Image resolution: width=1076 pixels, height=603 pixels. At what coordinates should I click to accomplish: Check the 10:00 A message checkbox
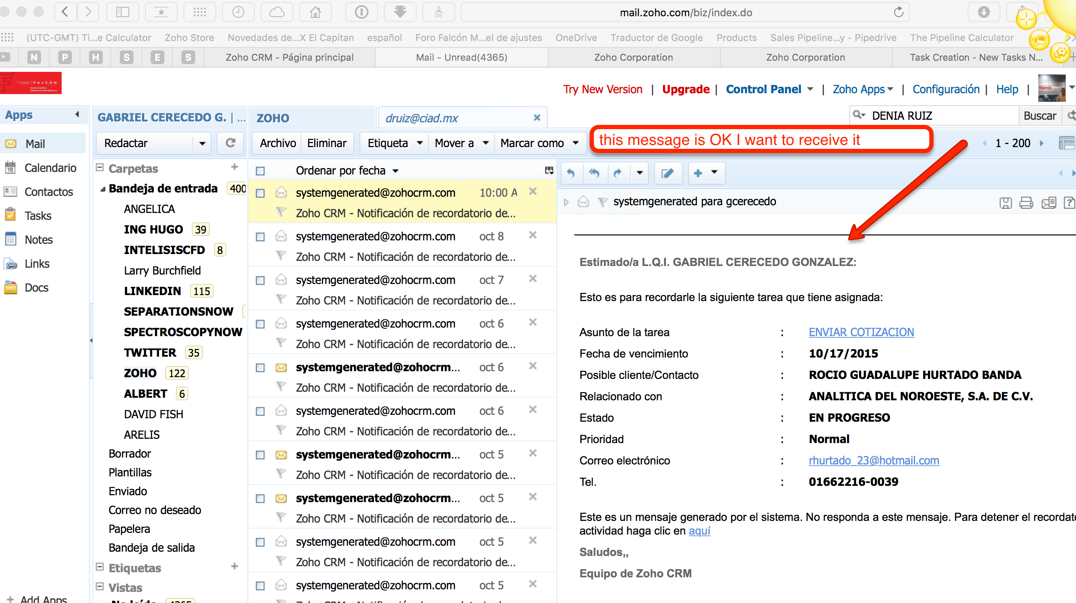(x=260, y=193)
